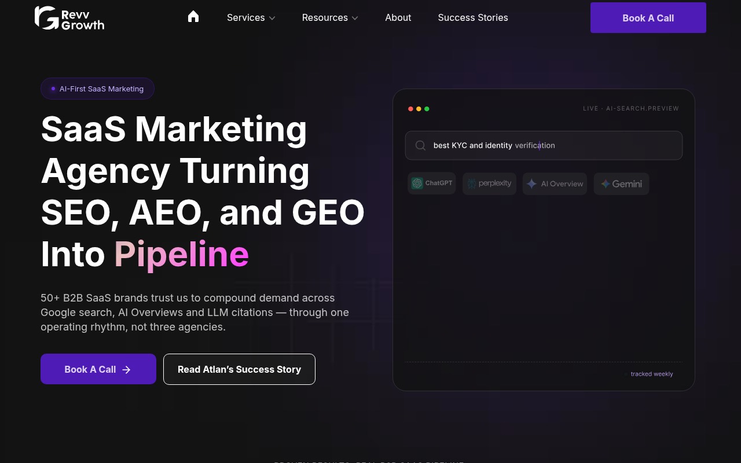Viewport: 741px width, 463px height.
Task: Expand the Resources dropdown menu
Action: 330,17
